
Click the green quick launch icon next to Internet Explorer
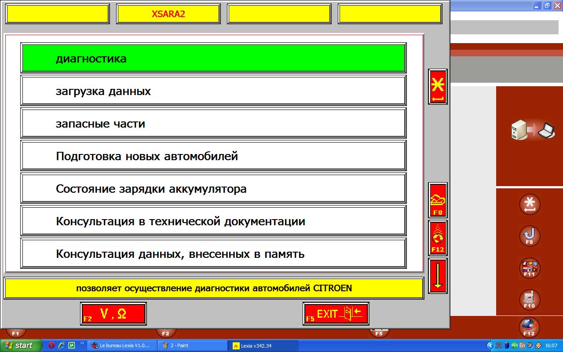pos(72,345)
